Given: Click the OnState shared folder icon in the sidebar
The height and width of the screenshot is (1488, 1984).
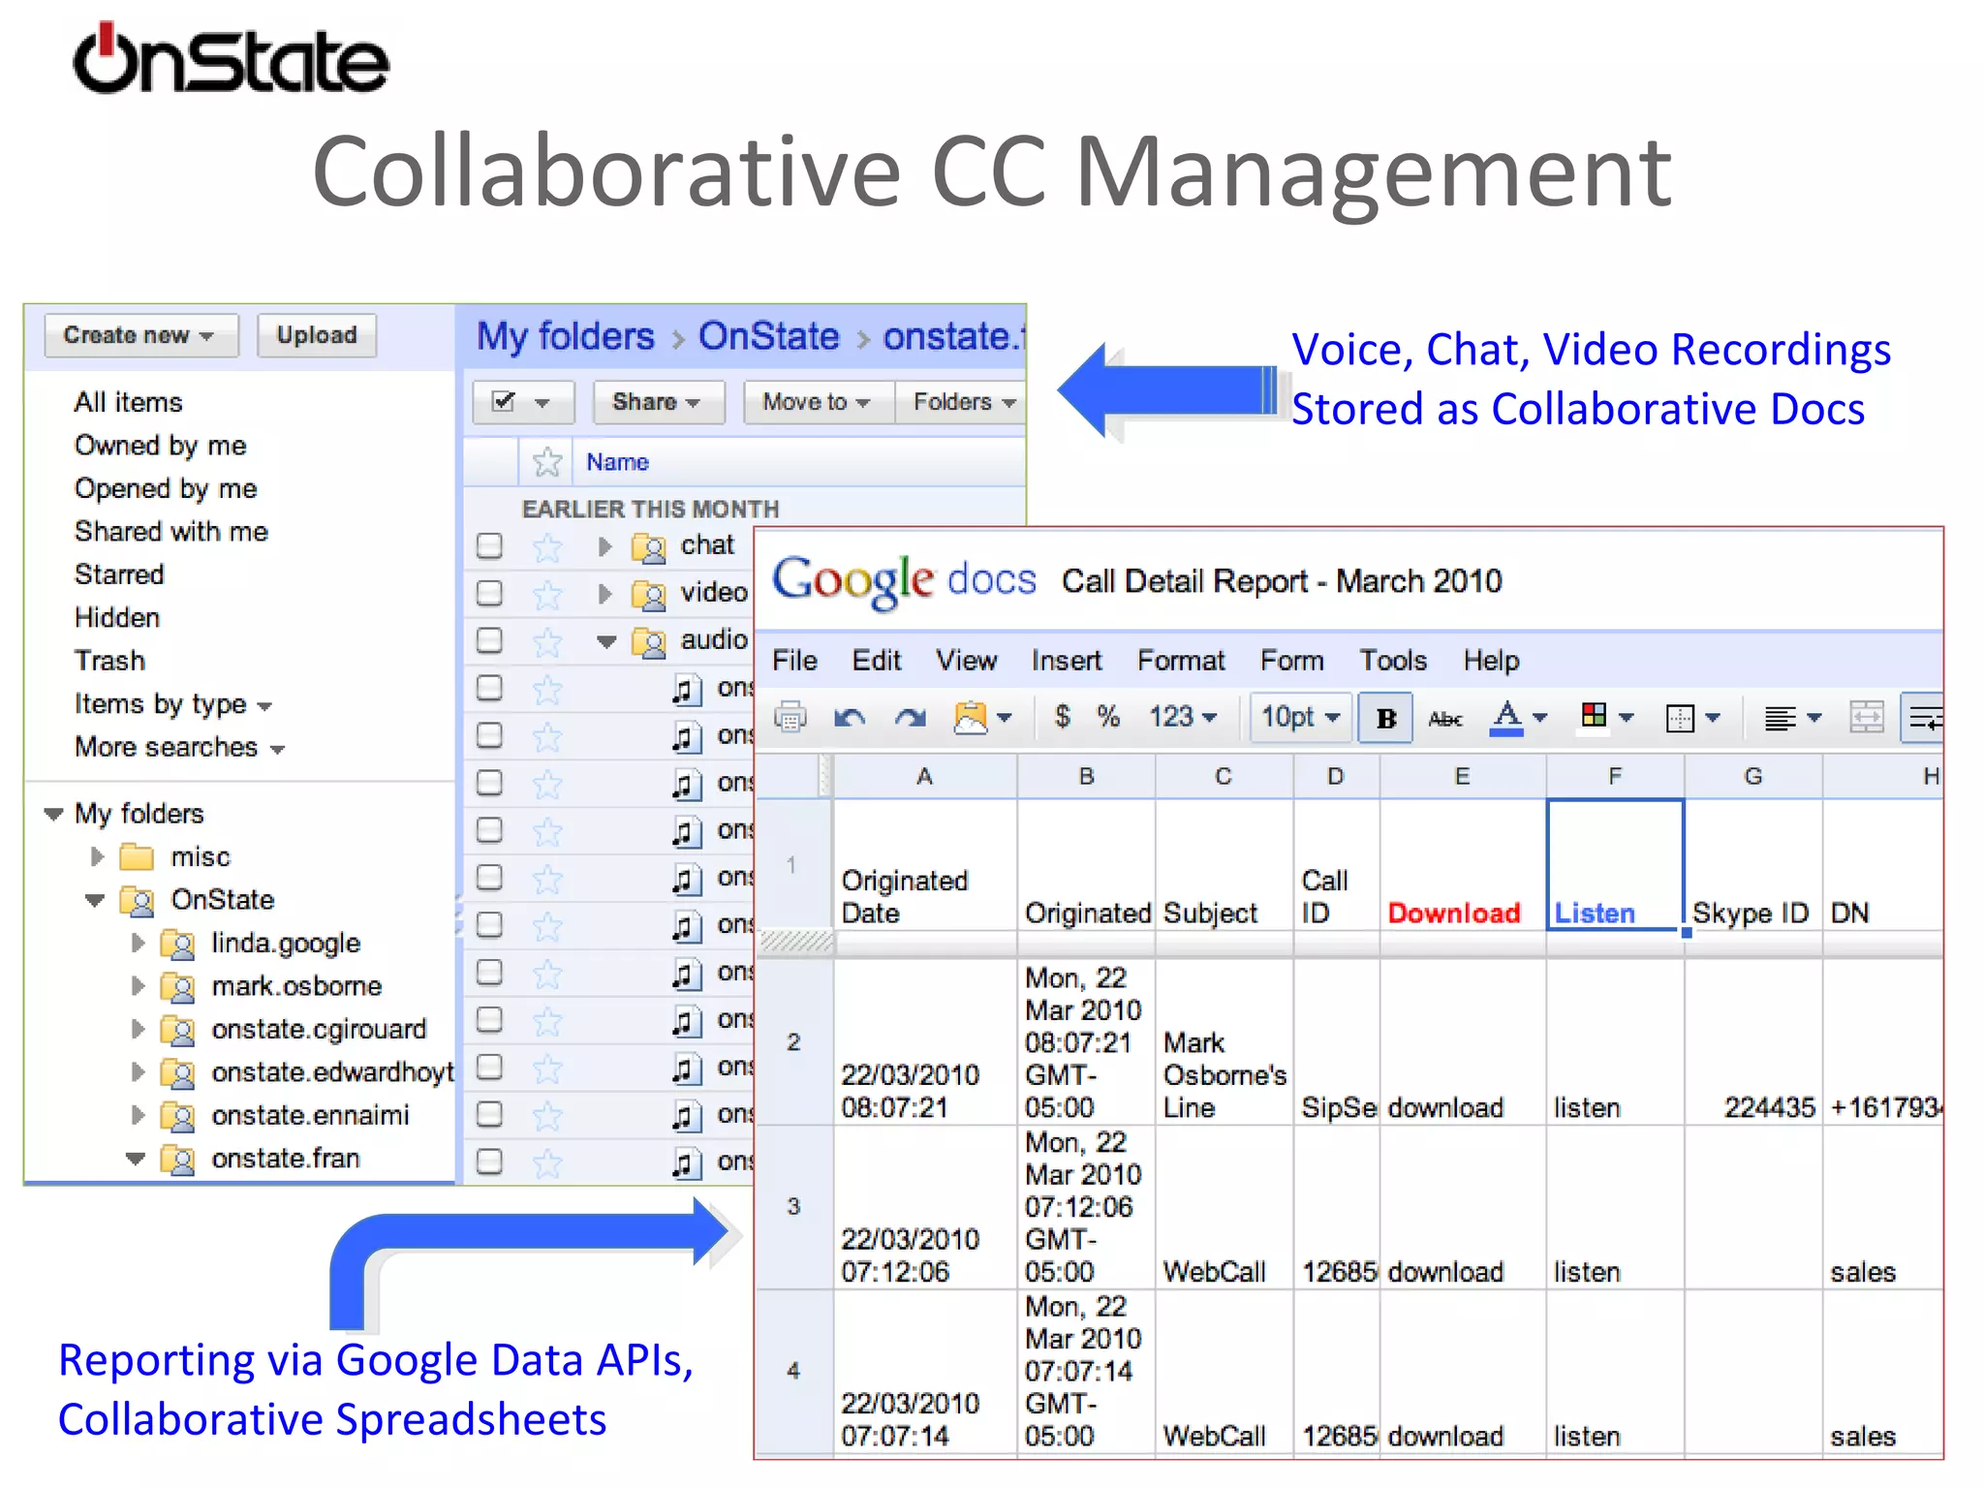Looking at the screenshot, I should click(138, 901).
